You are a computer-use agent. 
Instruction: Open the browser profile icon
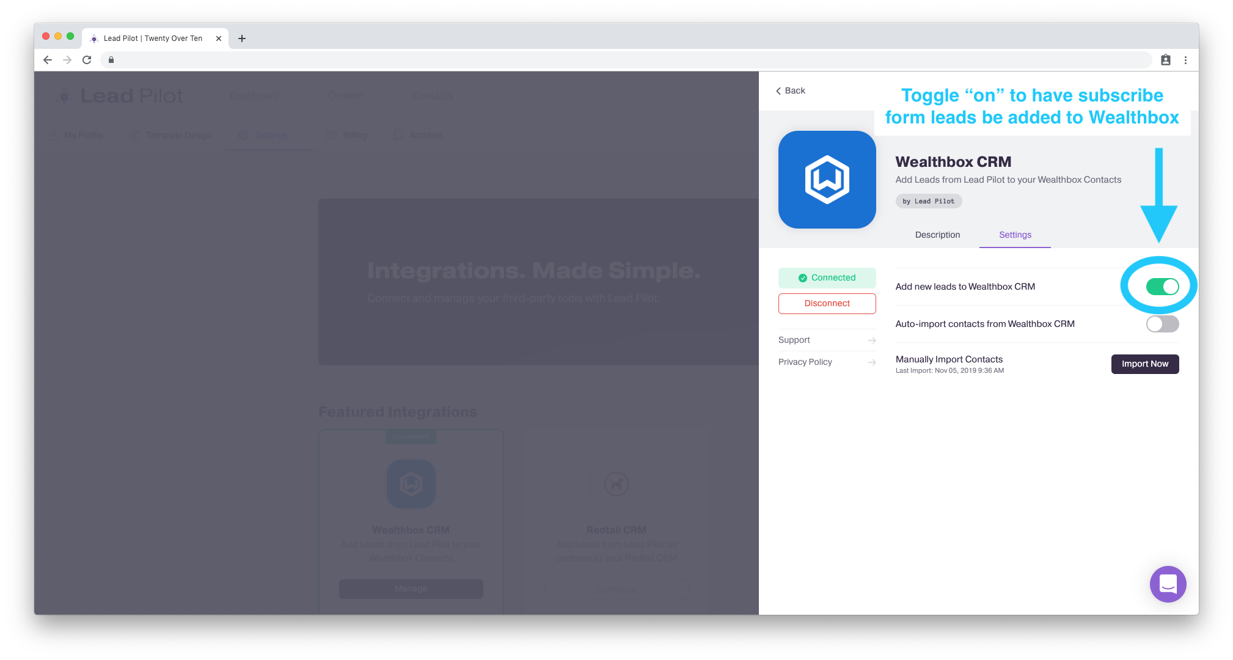point(1166,60)
